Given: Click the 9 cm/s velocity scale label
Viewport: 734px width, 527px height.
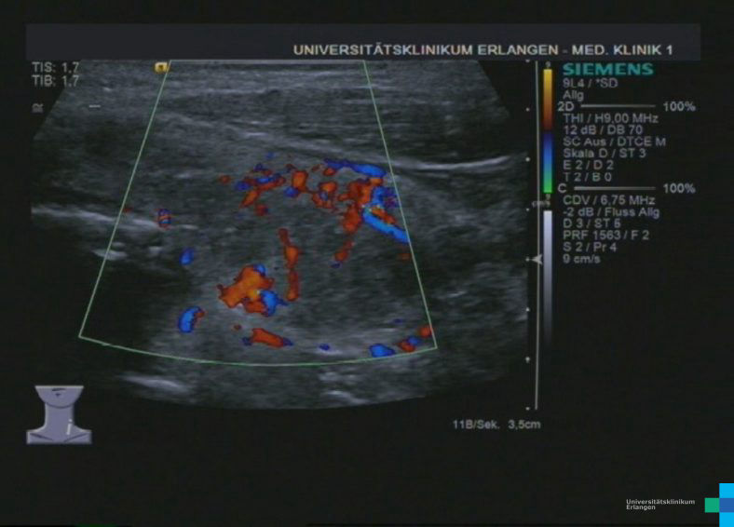Looking at the screenshot, I should 585,259.
